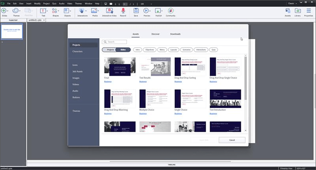
Task: Expand the Interactions dropdown arrow
Action: click(86, 11)
